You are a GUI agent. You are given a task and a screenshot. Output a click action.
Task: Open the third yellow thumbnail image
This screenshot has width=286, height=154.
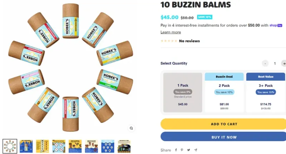click(43, 146)
